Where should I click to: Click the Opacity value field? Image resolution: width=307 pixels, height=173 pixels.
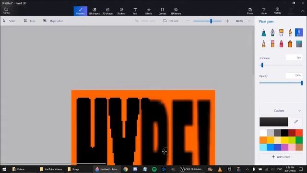pos(294,75)
